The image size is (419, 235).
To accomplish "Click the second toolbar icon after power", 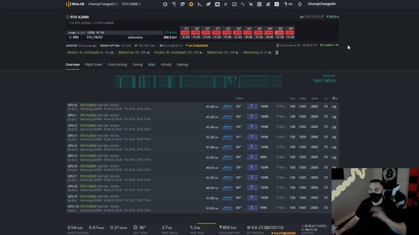I will [174, 4].
